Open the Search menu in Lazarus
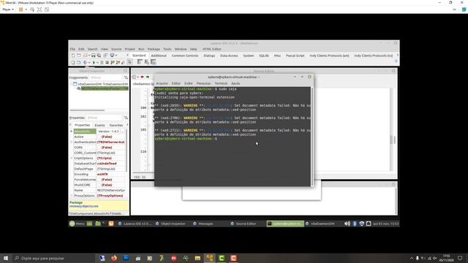 click(x=92, y=49)
